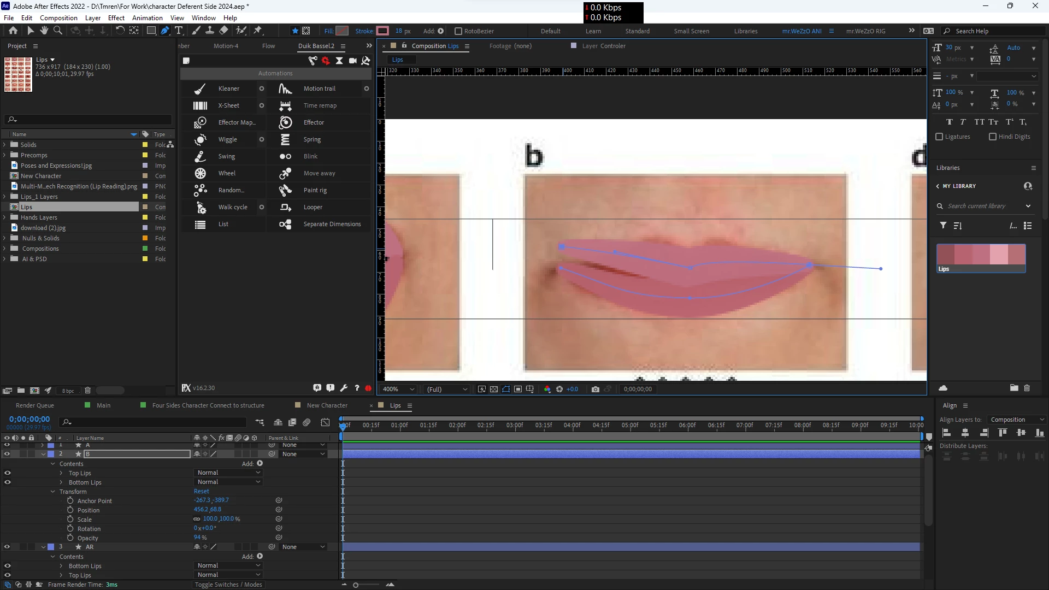Open the Animation menu

coord(147,18)
